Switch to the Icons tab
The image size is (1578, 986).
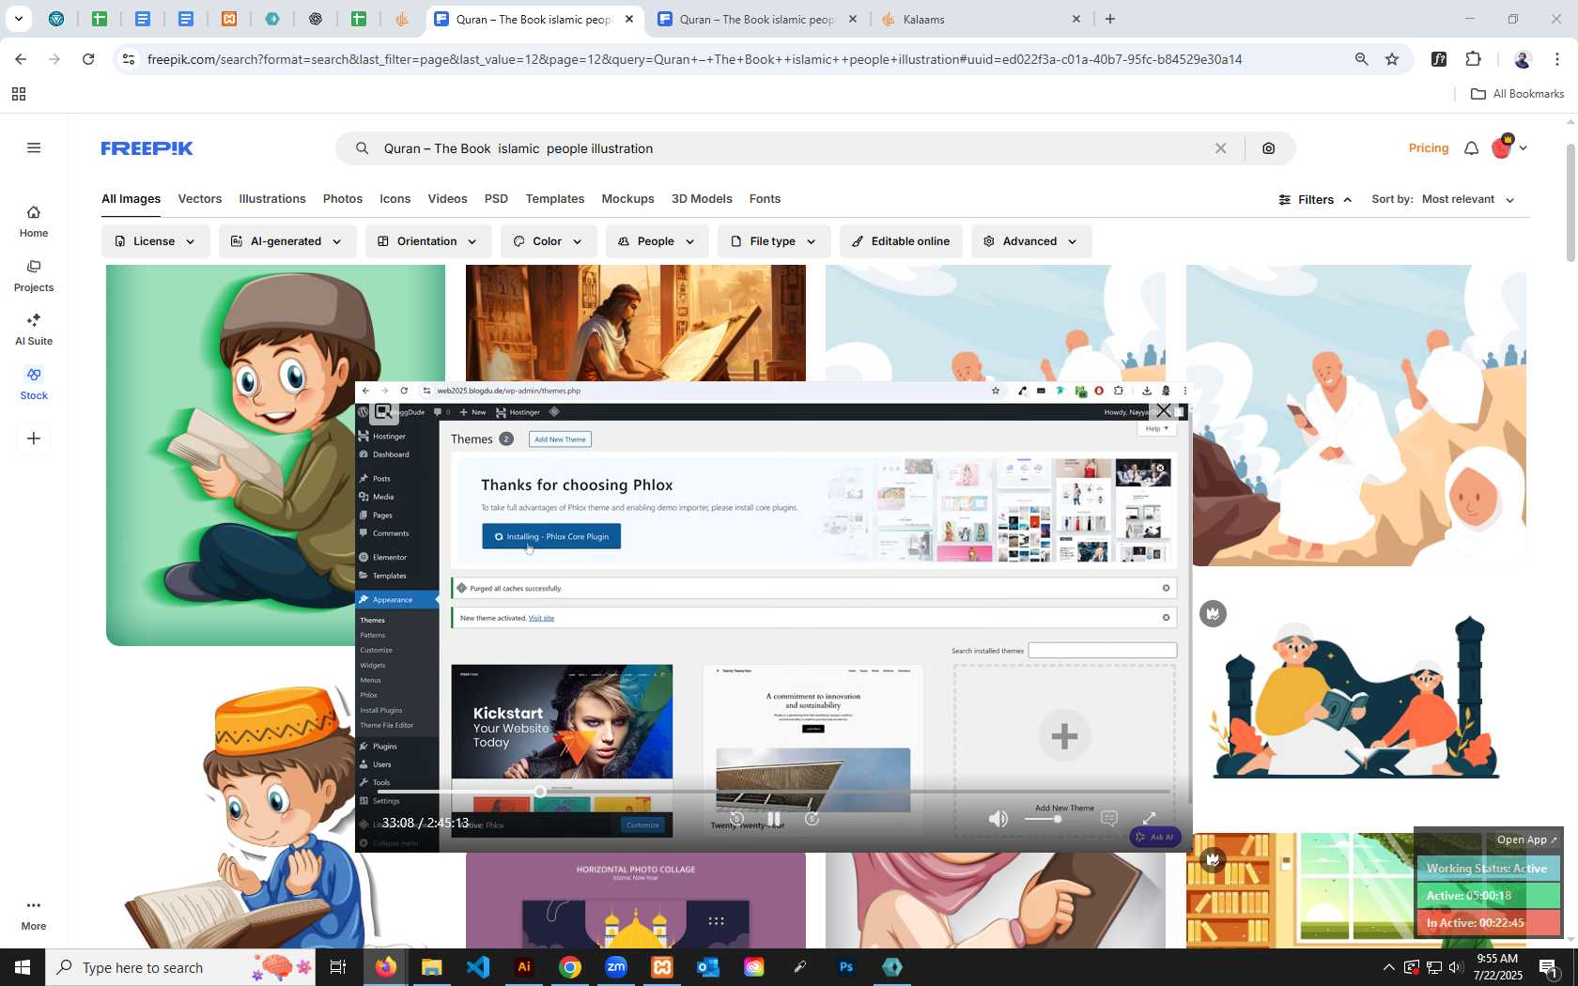(x=395, y=199)
